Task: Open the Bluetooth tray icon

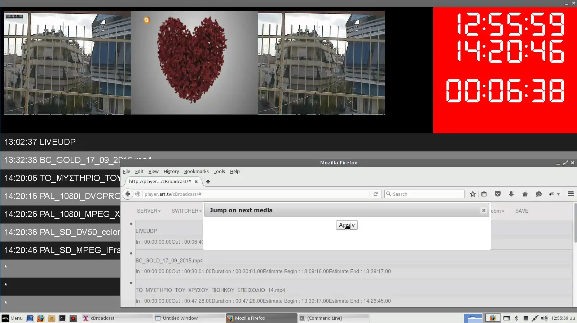Action: click(516, 318)
